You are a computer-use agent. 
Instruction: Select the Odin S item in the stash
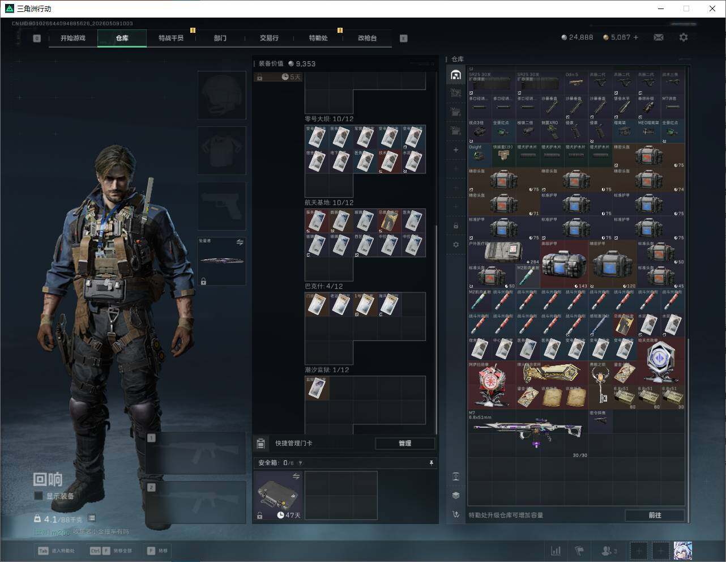click(x=576, y=82)
